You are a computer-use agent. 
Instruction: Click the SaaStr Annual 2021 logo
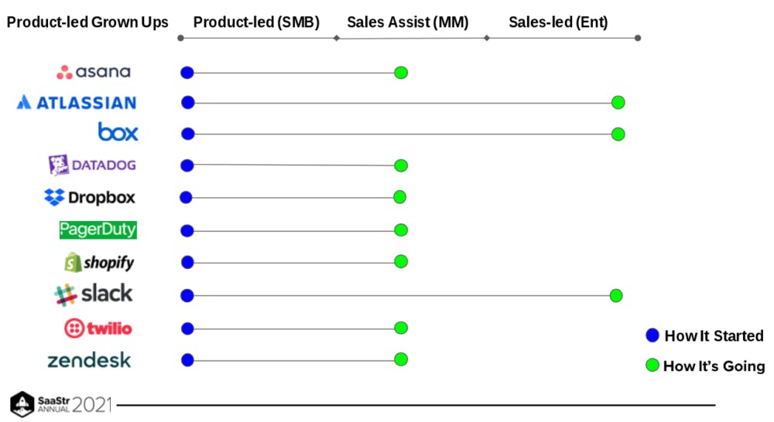tap(60, 403)
